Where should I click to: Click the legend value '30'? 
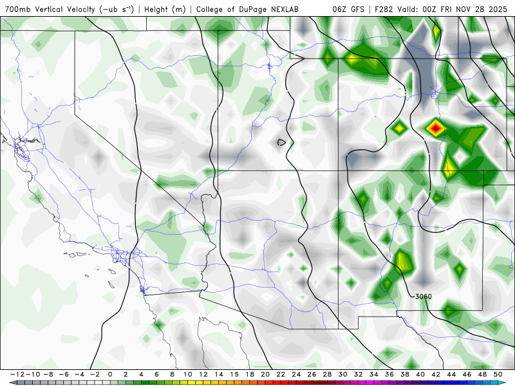point(343,374)
